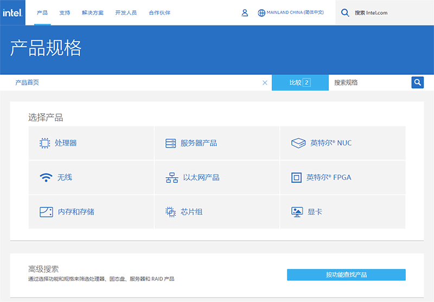Go to 产品首页 link
The width and height of the screenshot is (434, 302).
click(x=27, y=82)
